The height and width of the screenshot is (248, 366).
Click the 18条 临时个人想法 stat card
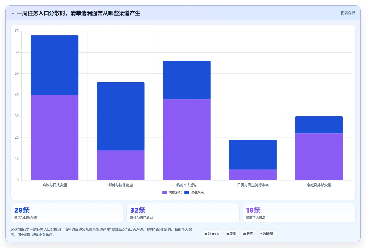tap(299, 213)
